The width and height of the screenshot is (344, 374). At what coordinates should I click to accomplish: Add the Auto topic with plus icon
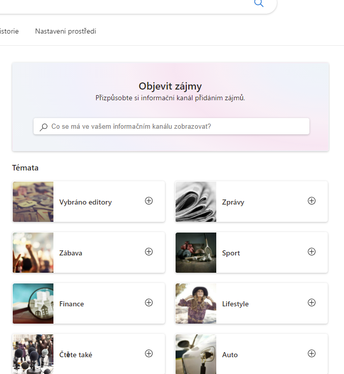pos(311,354)
